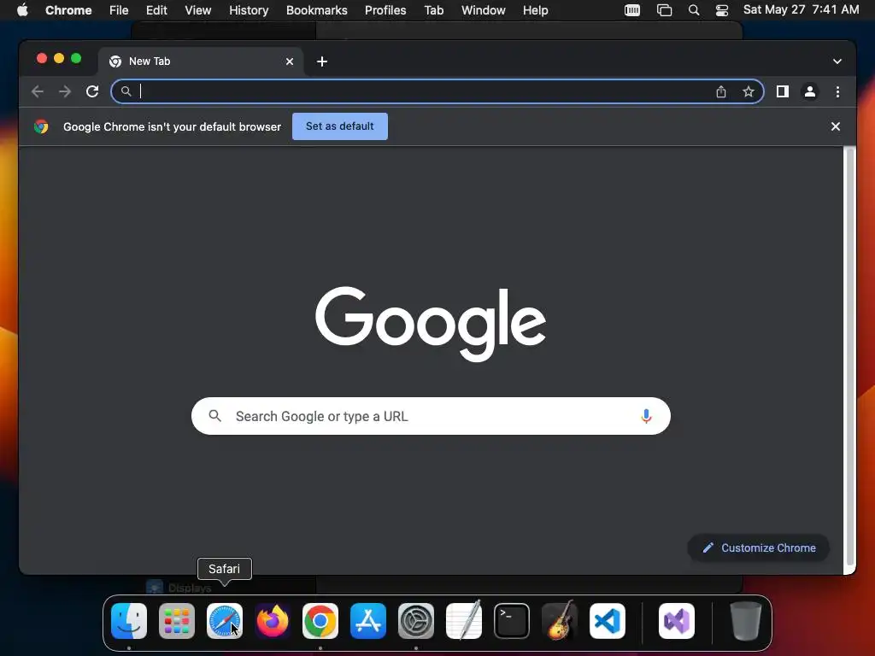Focus the Search Google or type a URL box
The height and width of the screenshot is (656, 875).
[x=431, y=416]
